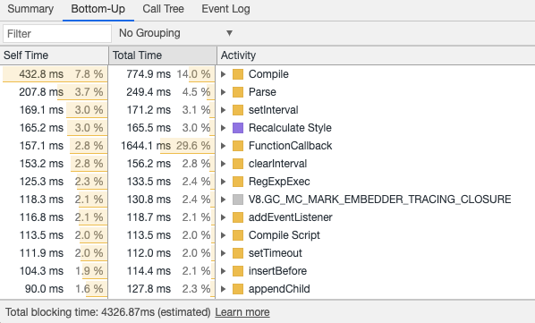This screenshot has height=323, width=535.
Task: Expand the RegExpExec row
Action: click(x=223, y=182)
